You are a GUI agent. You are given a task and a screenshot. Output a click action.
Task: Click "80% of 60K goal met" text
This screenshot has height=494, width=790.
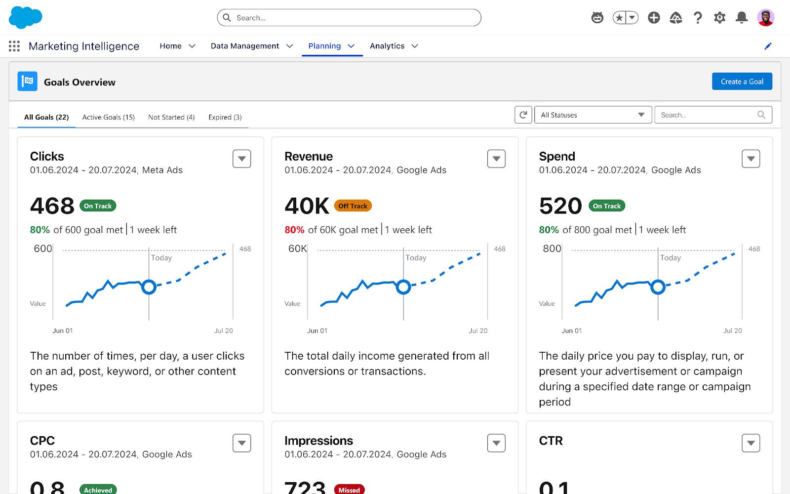[331, 230]
